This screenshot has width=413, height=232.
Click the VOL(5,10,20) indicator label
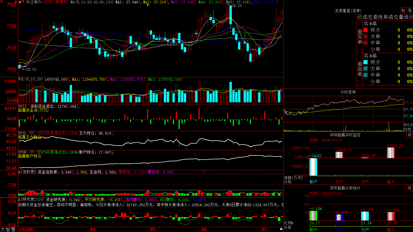click(x=30, y=79)
